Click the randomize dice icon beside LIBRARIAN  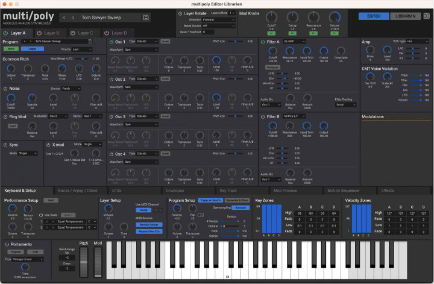click(427, 16)
